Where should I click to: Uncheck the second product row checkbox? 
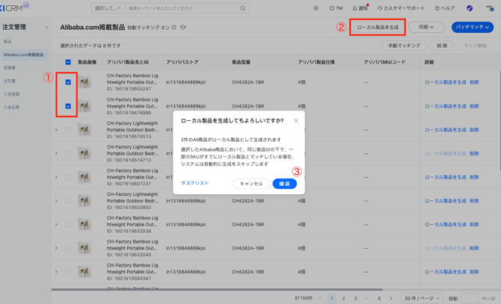coord(68,106)
